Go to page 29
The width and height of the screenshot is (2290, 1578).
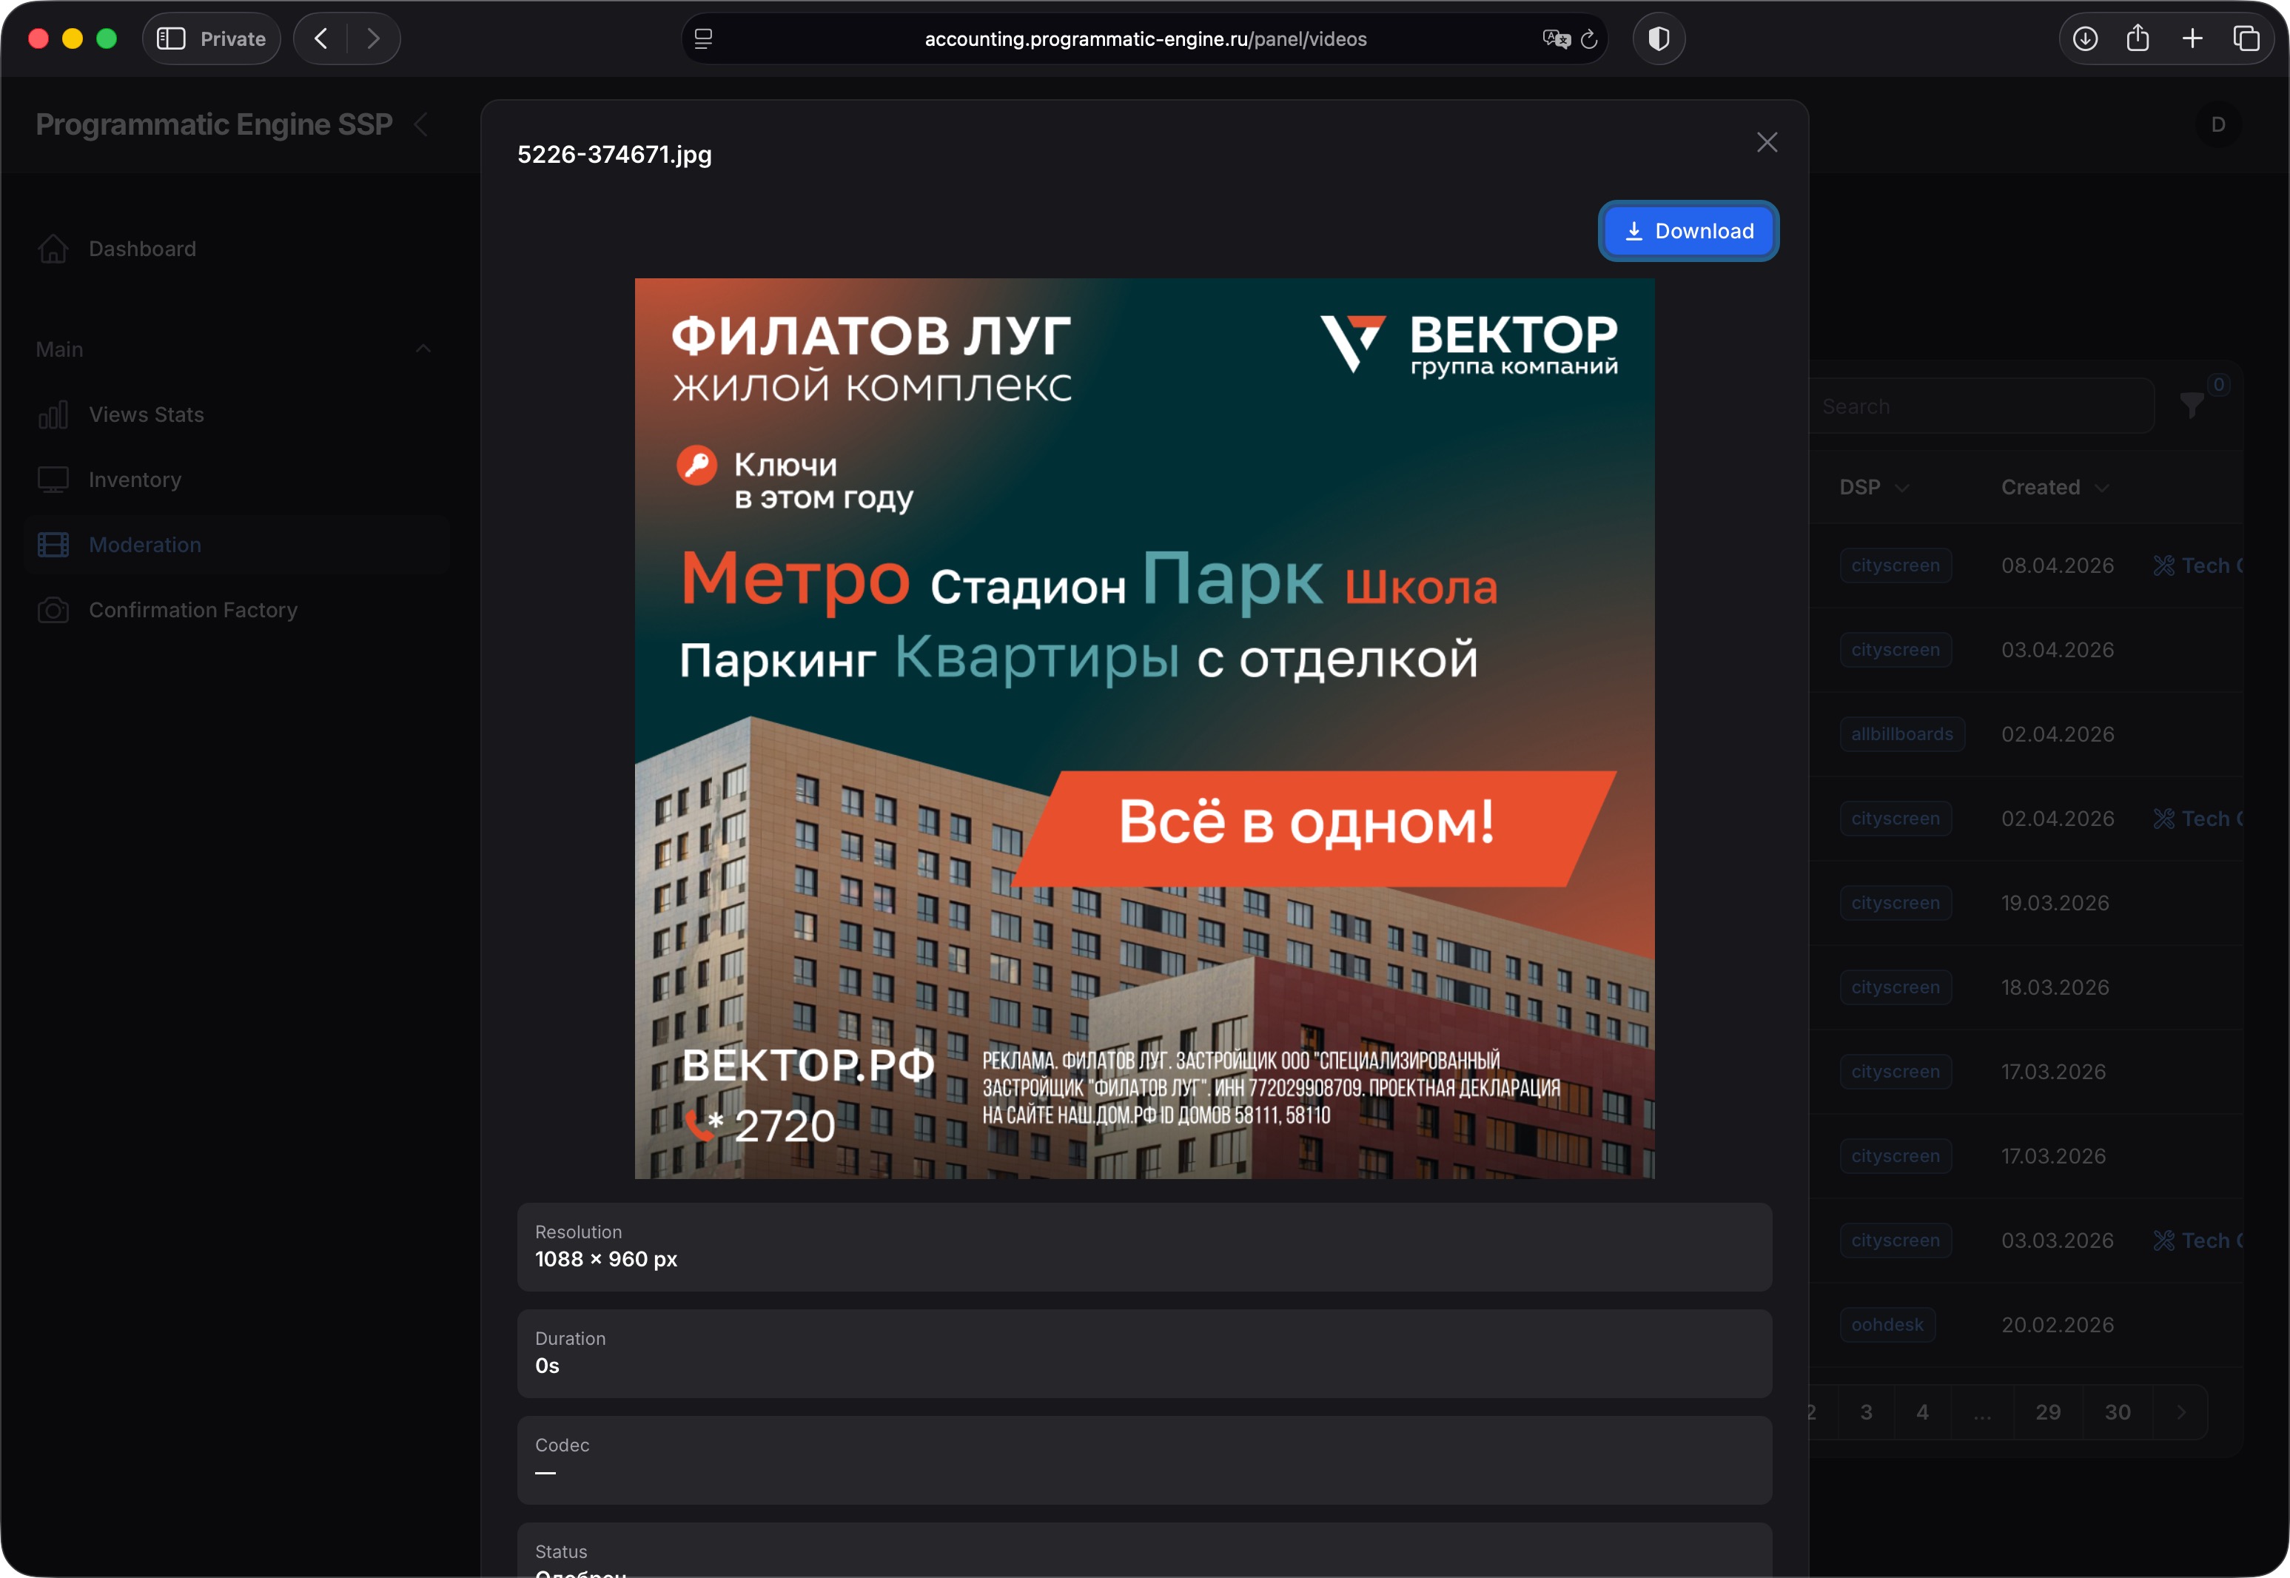tap(2048, 1412)
